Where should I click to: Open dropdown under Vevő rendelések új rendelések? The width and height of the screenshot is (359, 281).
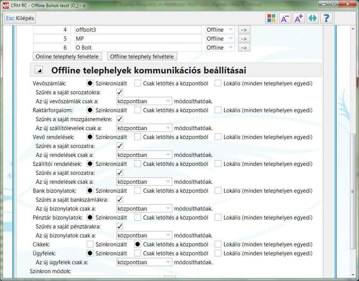144,155
